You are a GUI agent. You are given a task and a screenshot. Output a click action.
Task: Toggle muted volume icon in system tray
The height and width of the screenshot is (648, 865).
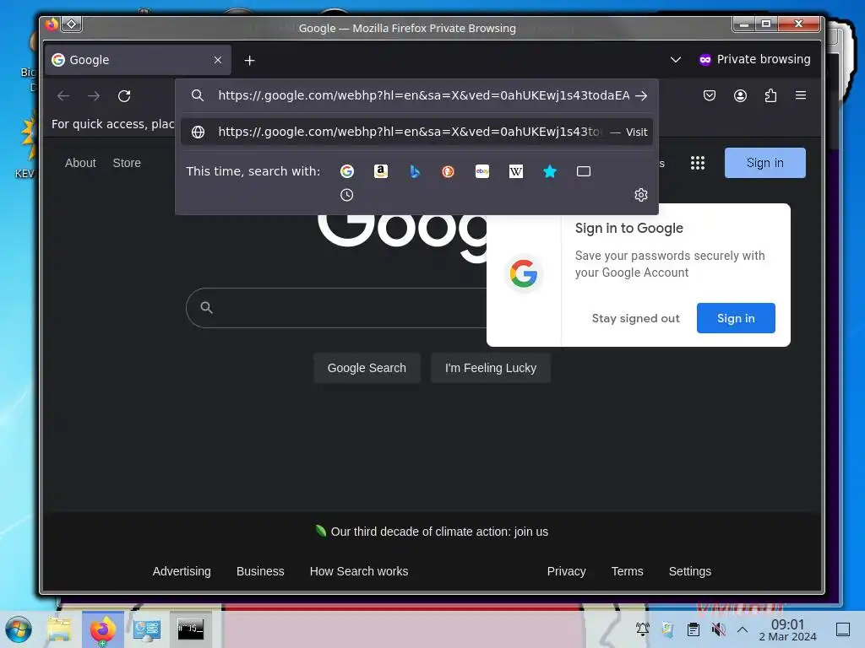(718, 629)
